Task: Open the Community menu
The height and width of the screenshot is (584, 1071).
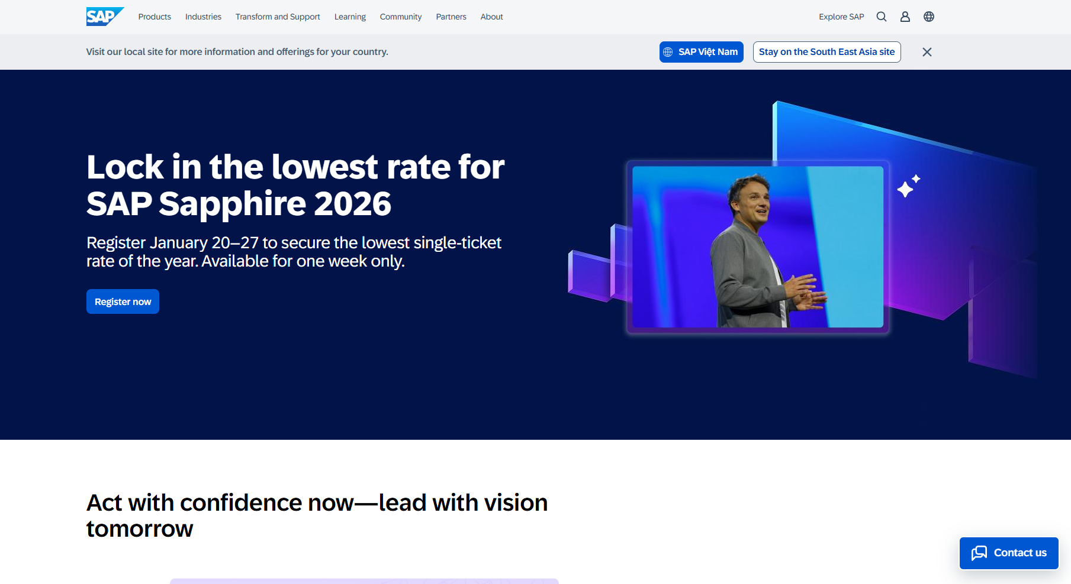Action: (x=401, y=17)
